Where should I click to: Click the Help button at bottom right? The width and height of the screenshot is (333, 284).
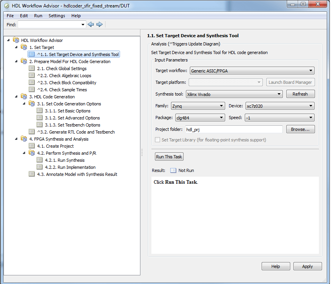(x=276, y=266)
